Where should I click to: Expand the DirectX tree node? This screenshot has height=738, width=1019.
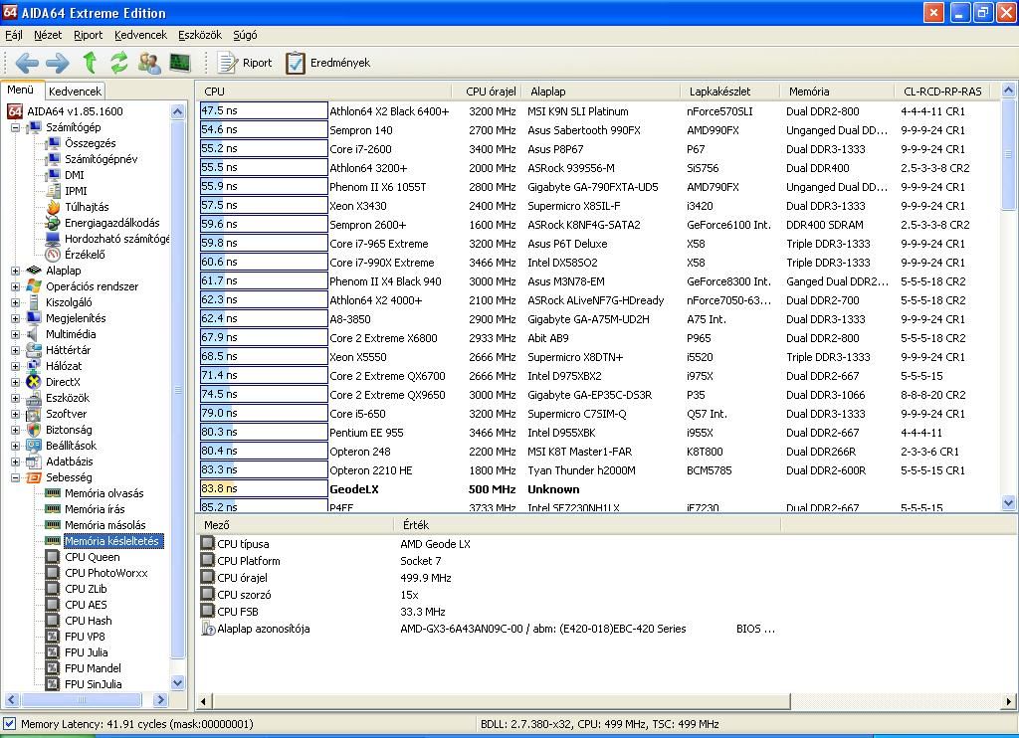tap(15, 382)
